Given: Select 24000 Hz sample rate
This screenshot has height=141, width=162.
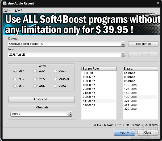Looking at the screenshot, I should pyautogui.click(x=99, y=93).
